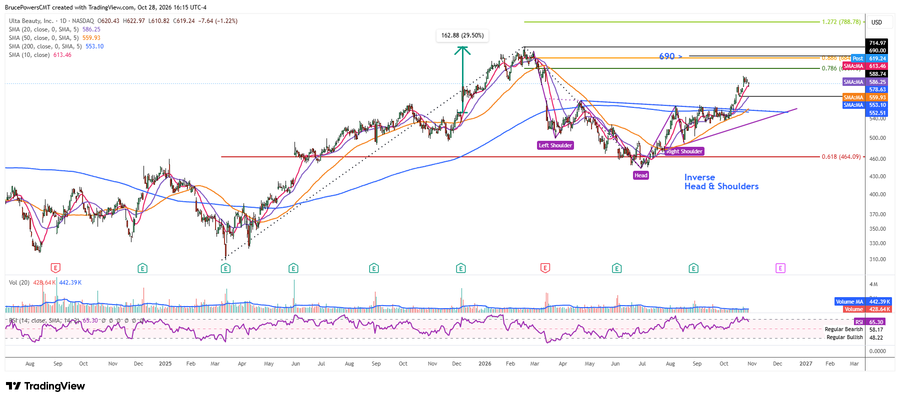Select the green earnings E marker near June 2025
This screenshot has height=401, width=900.
293,269
